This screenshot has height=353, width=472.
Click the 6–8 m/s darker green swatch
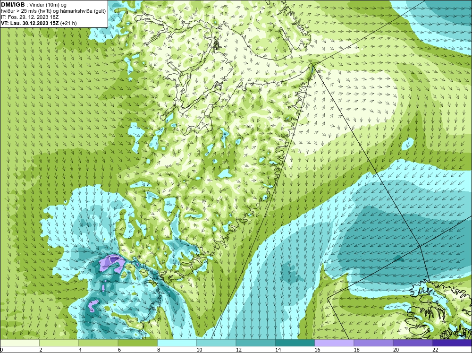click(x=137, y=343)
